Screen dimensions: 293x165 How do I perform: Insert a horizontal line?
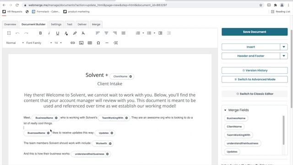click(107, 43)
